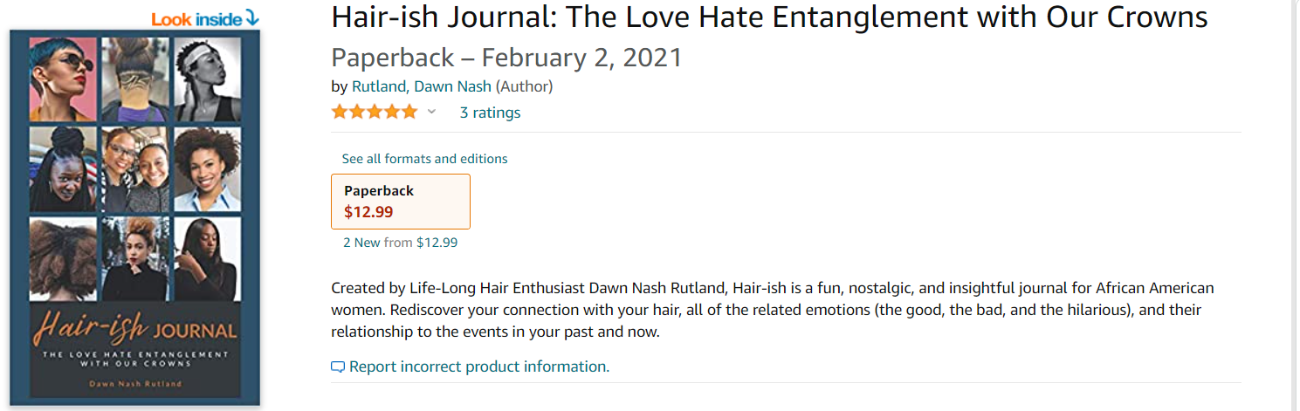This screenshot has width=1300, height=411.
Task: Open Rutland, Dawn Nash author page
Action: coord(422,86)
